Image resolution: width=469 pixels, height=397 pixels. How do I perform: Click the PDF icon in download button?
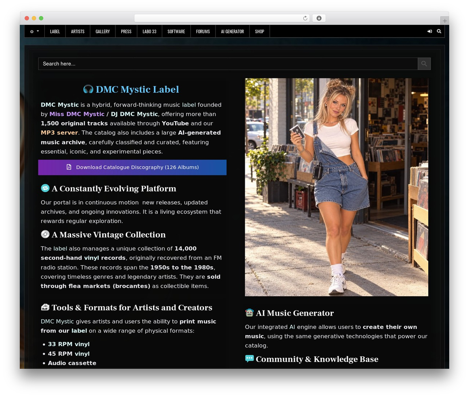(x=69, y=167)
